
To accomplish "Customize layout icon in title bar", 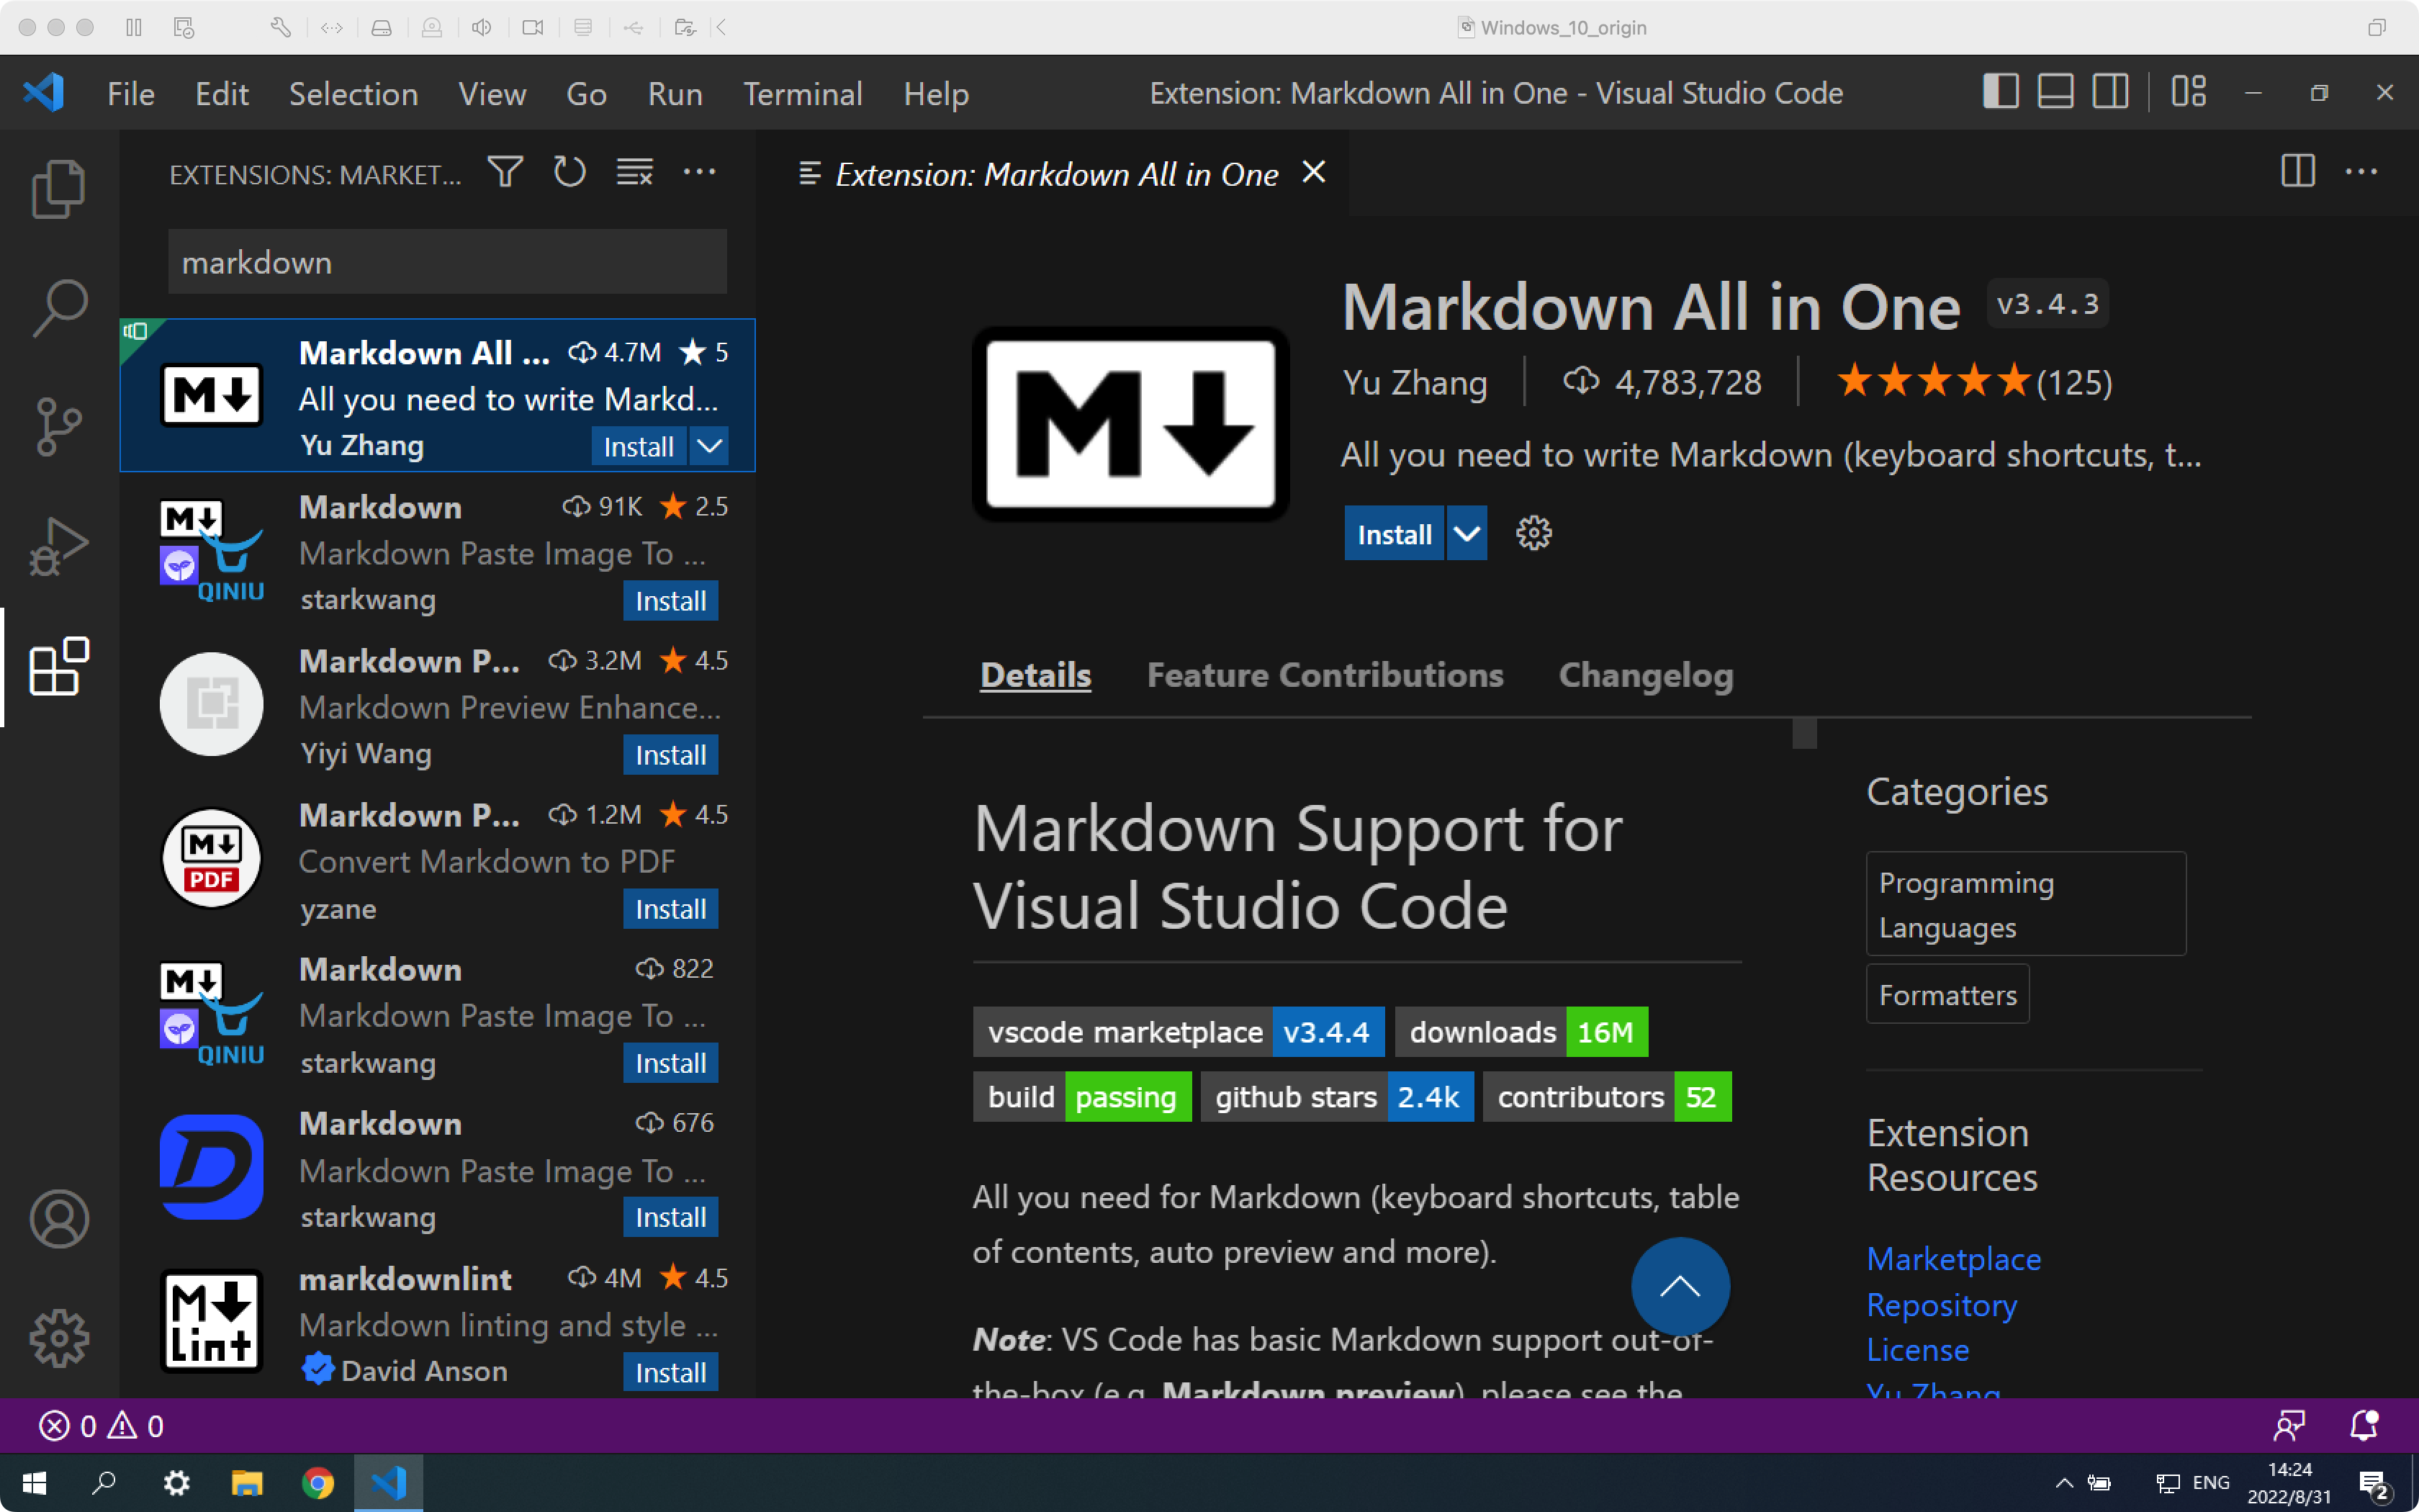I will (2188, 92).
